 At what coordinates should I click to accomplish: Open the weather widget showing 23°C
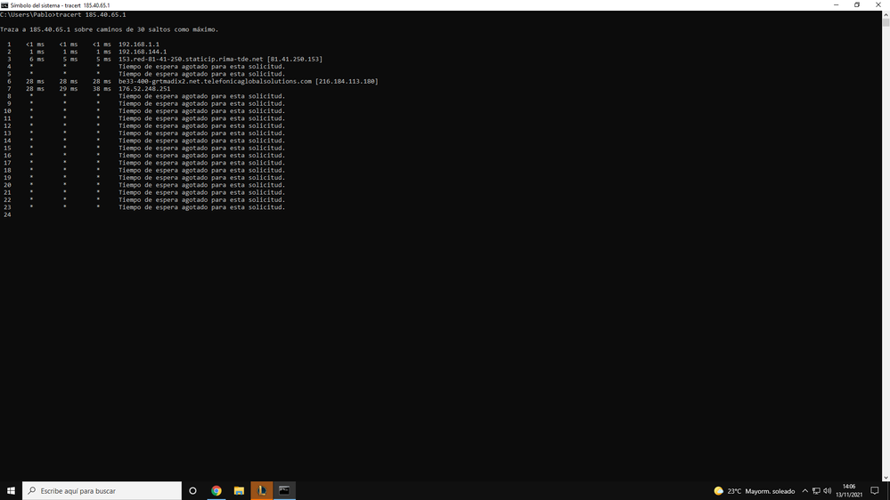(754, 491)
